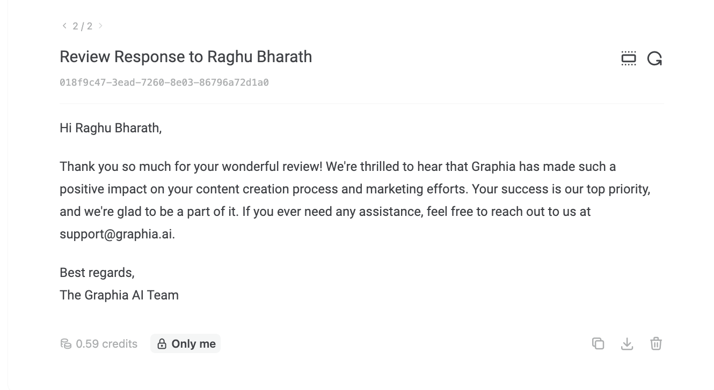Click the 'Your success is our top priority' sentence
The image size is (714, 390).
point(560,189)
